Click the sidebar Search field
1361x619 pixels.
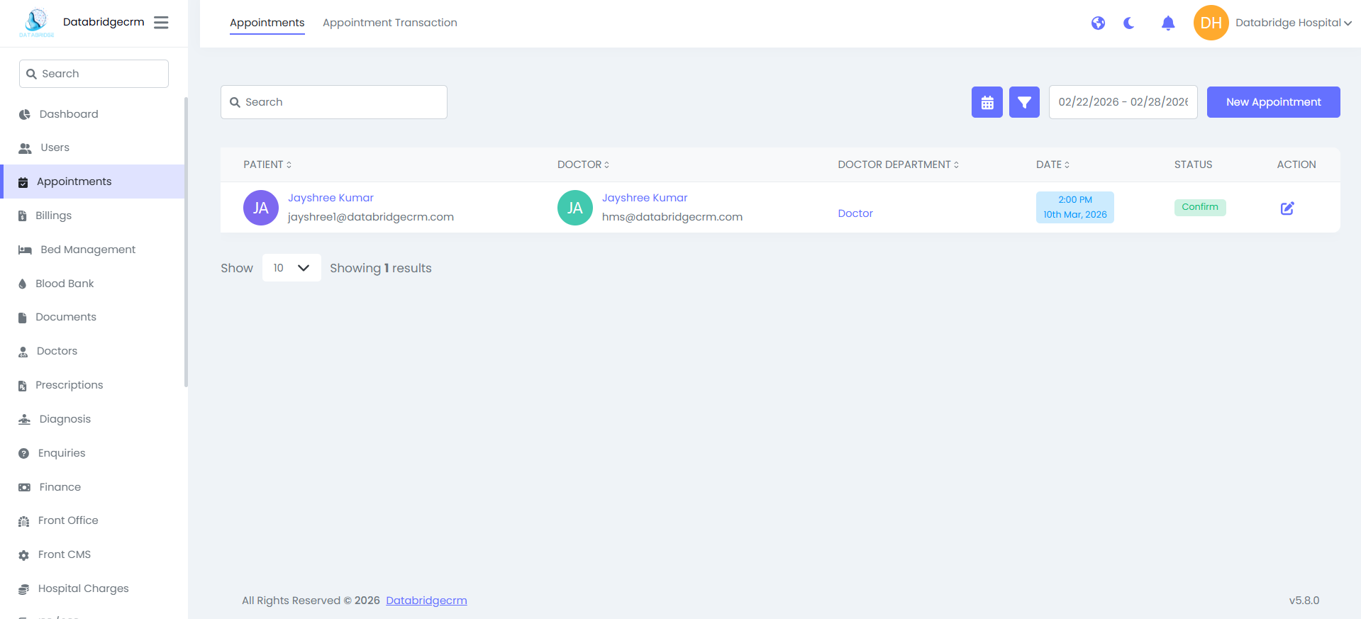[94, 74]
